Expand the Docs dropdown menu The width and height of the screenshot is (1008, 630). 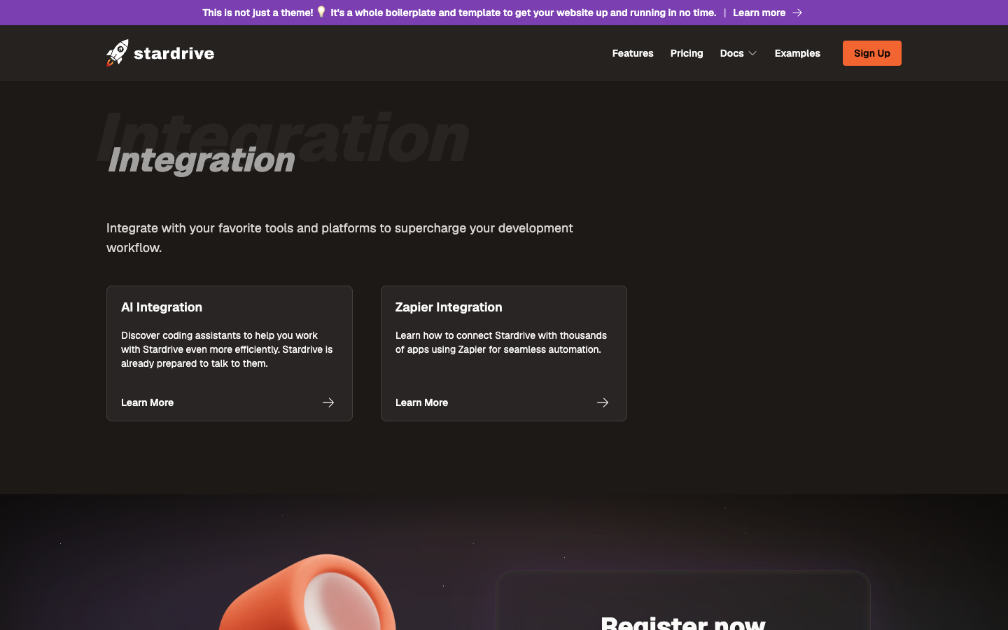coord(738,53)
